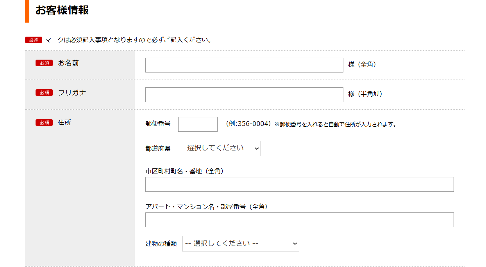Click the 都道府県 label text

click(158, 149)
